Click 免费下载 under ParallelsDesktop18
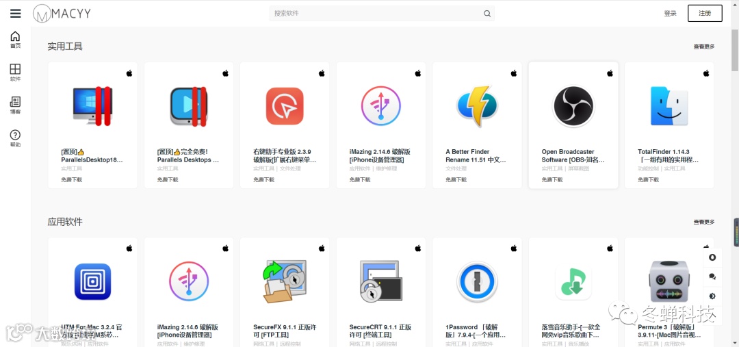Screen dimensions: 739x347 71,179
